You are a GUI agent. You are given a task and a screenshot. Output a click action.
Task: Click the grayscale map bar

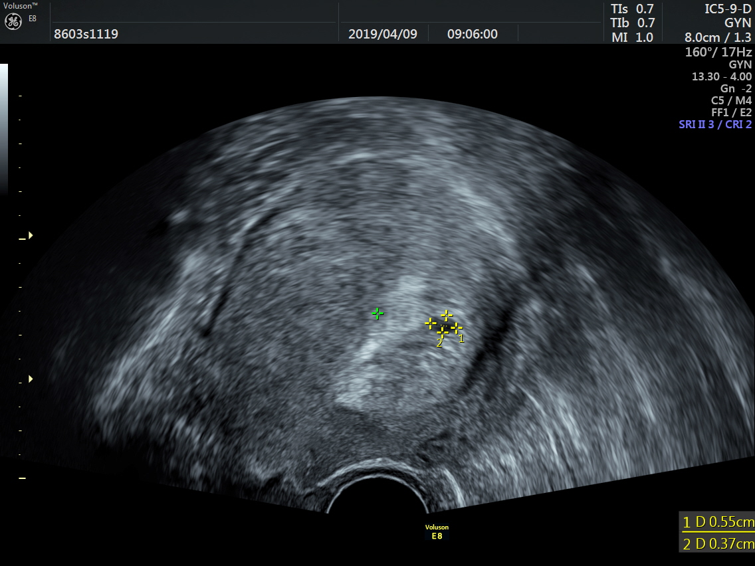(4, 126)
